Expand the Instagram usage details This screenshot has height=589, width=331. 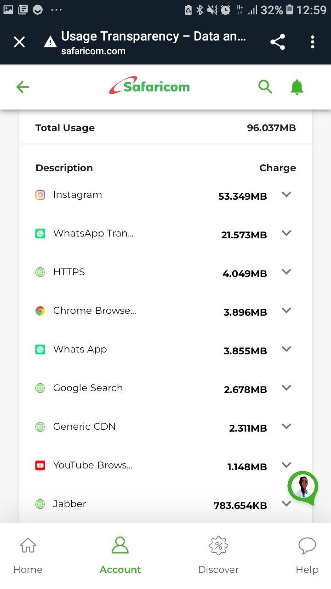[286, 195]
